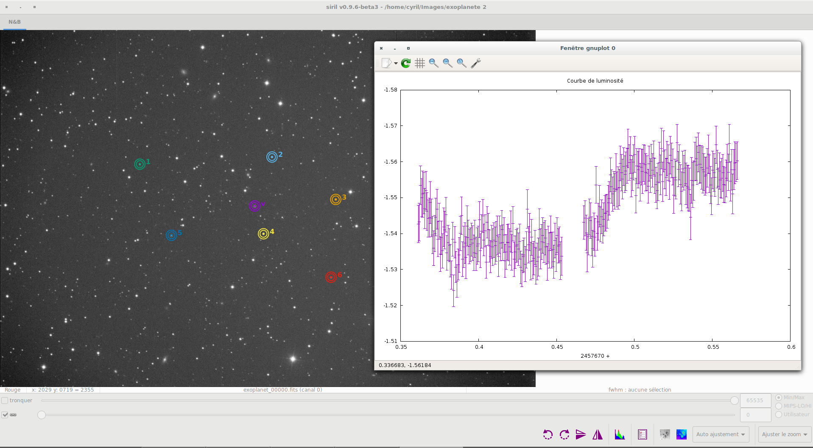Toggle the grid in gnuplot toolbar
This screenshot has height=448, width=813.
point(420,63)
